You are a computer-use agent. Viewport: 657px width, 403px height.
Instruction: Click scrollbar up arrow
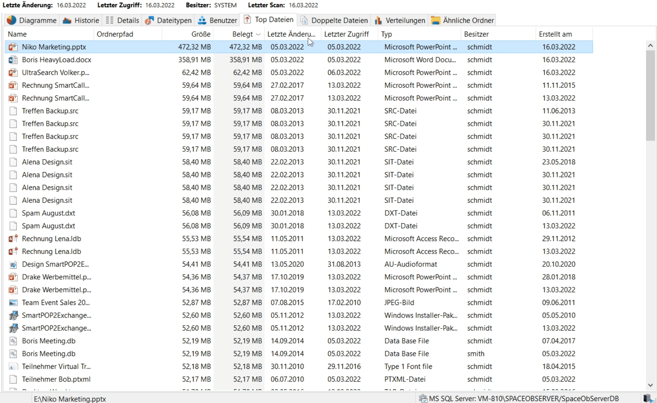[650, 45]
